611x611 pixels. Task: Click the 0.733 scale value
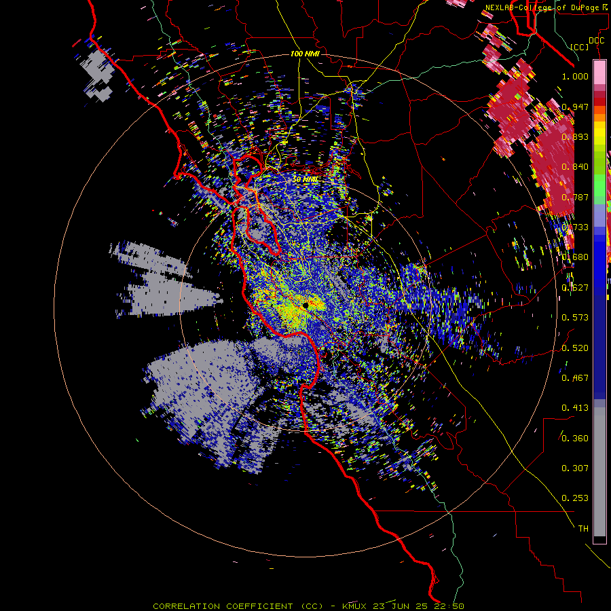click(575, 227)
